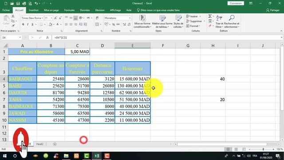Viewport: 284px width, 160px height.
Task: Toggle Bold formatting (G)
Action: (x=23, y=24)
